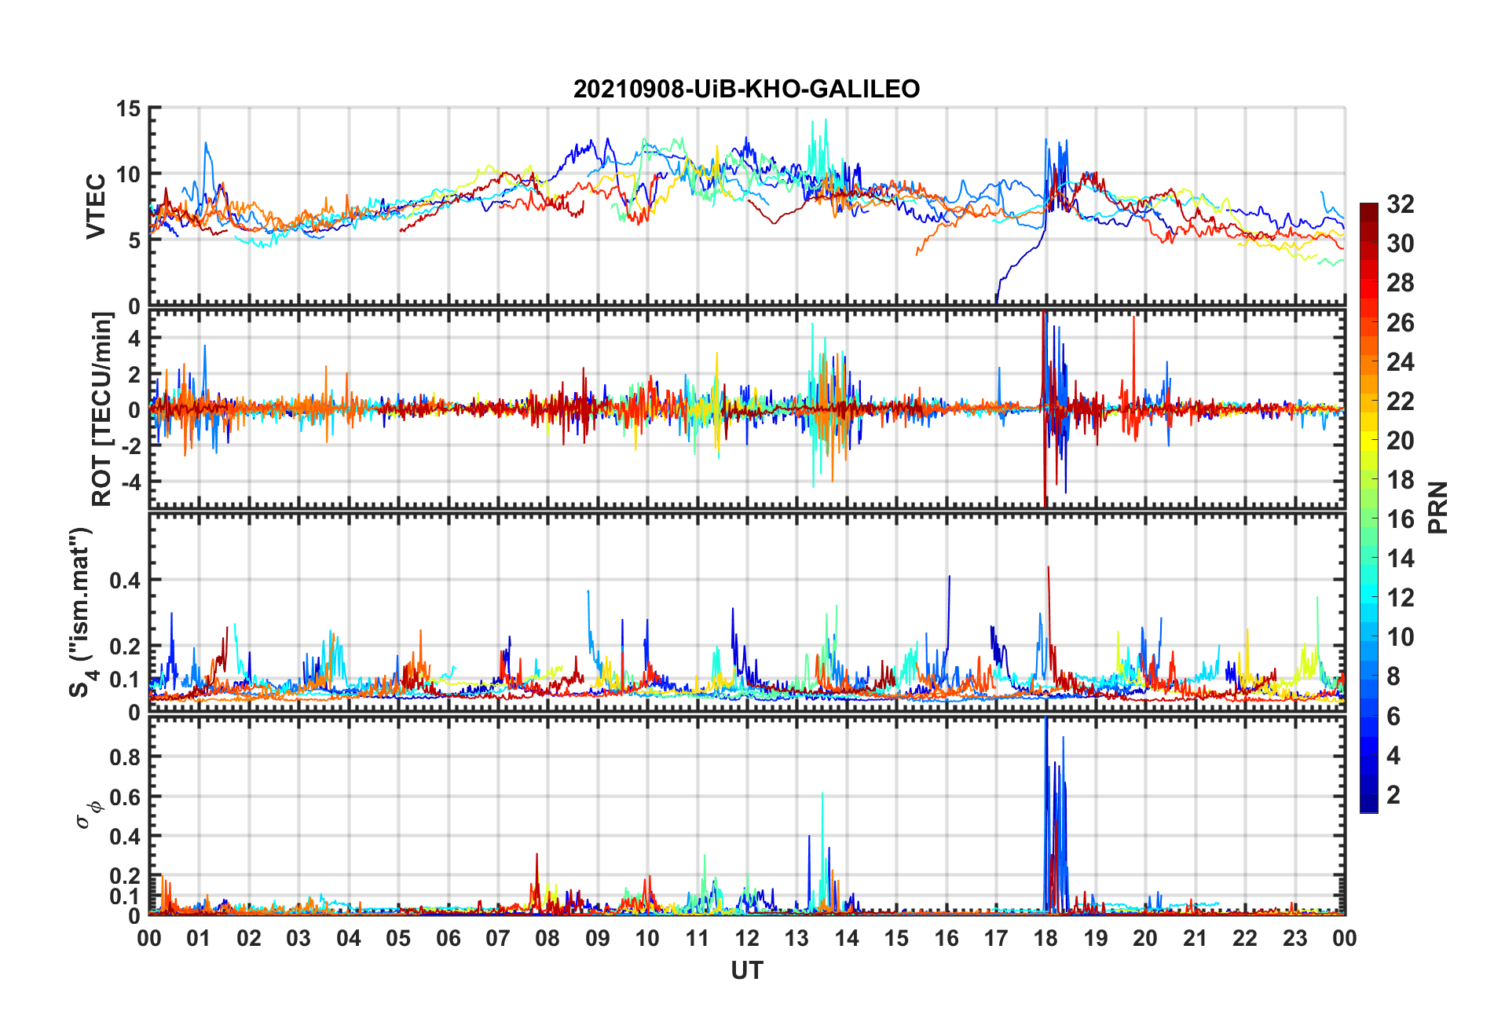
Task: Click sigma phi y-axis tick 0.8
Action: [125, 757]
